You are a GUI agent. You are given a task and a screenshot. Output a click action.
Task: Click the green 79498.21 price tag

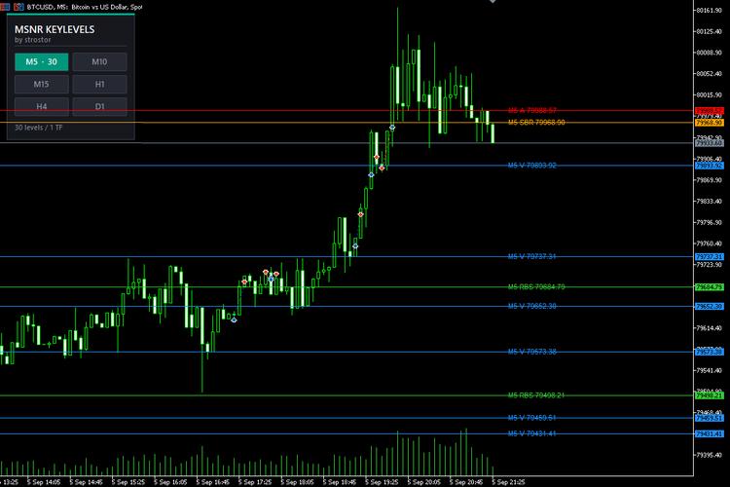[709, 395]
